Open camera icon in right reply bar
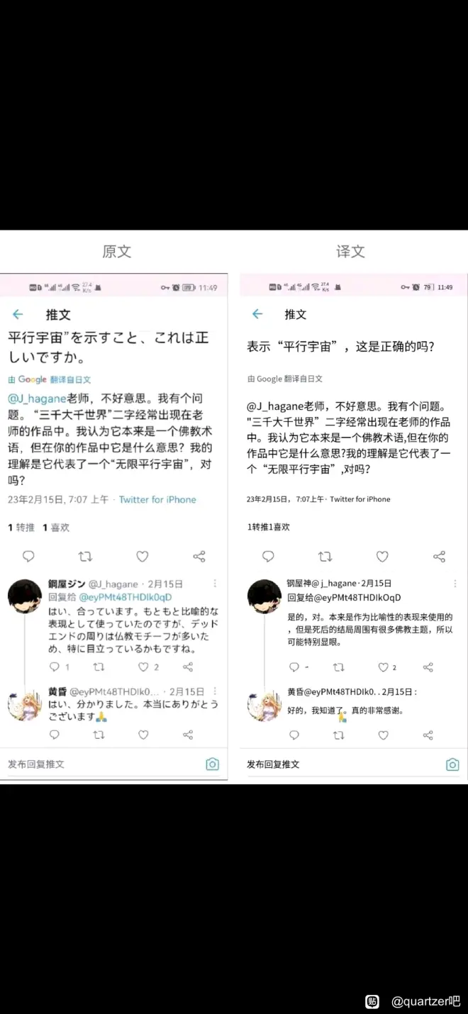The height and width of the screenshot is (1014, 468). [452, 764]
